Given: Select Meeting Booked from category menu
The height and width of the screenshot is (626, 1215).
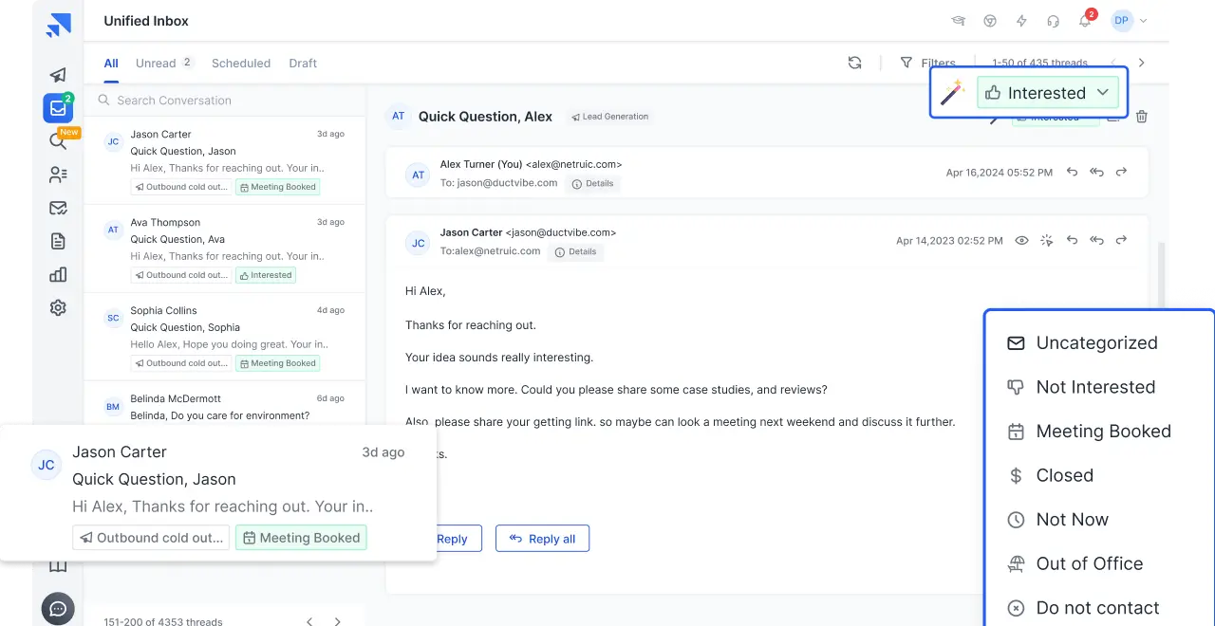Looking at the screenshot, I should (1103, 432).
